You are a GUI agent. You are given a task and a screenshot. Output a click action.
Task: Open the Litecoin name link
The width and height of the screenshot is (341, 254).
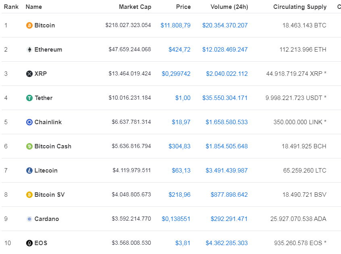[x=46, y=171]
